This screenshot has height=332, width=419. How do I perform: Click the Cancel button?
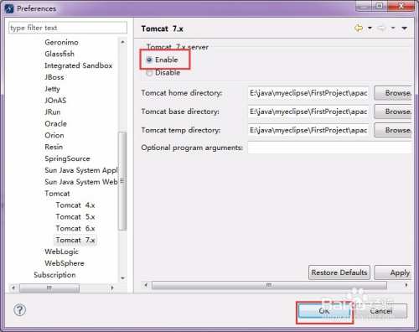point(380,311)
